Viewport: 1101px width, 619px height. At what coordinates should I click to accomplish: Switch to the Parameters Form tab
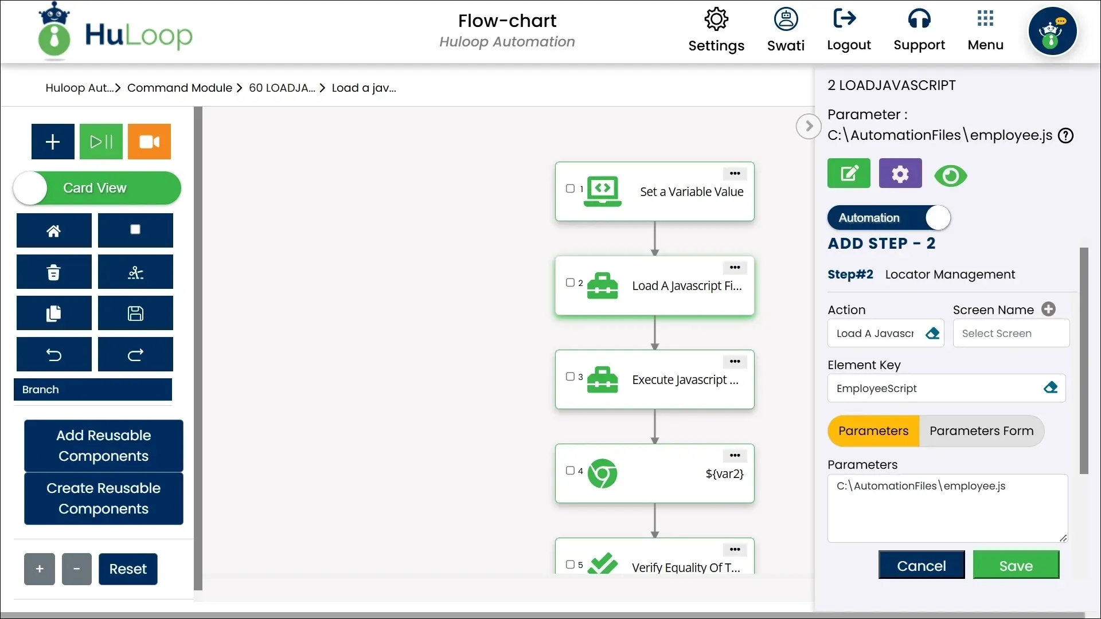981,431
